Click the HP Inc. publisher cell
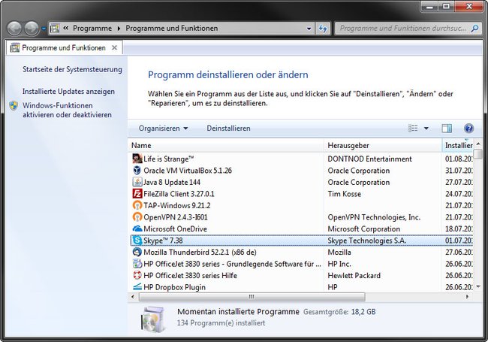 [x=339, y=264]
